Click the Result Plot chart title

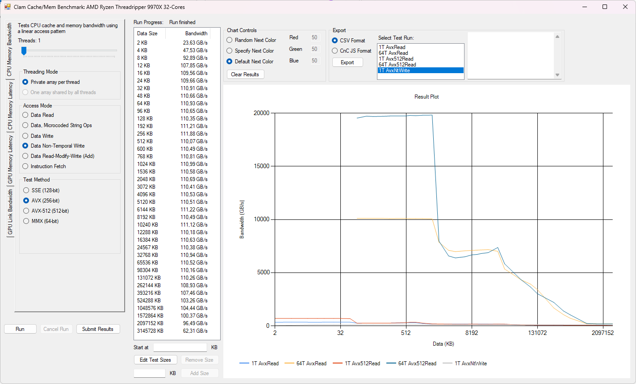[427, 97]
